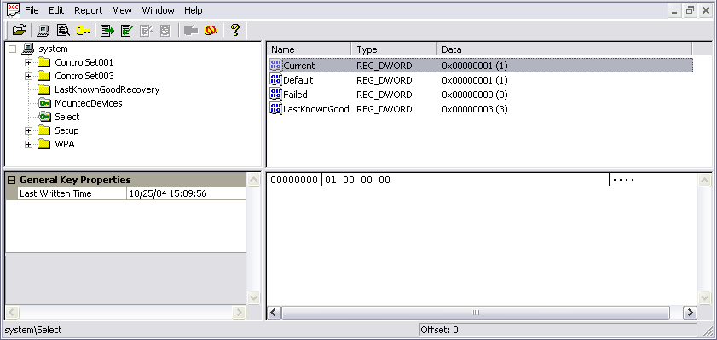Click the Last Written Time property label
The image size is (717, 340).
coord(55,193)
